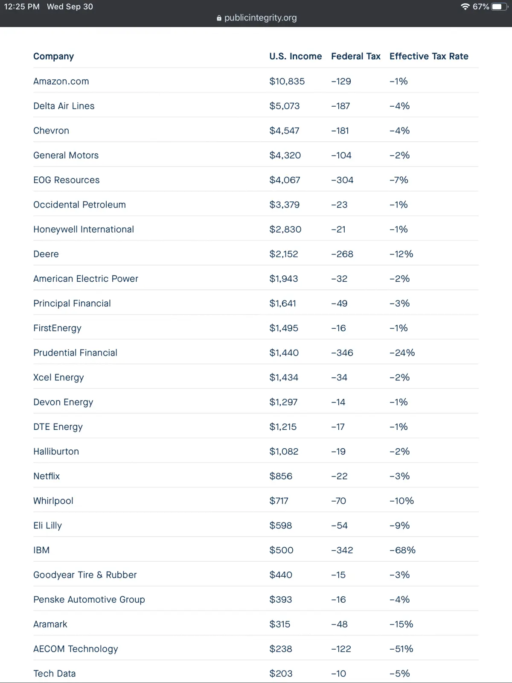Image resolution: width=512 pixels, height=683 pixels.
Task: Click the IBM company entry
Action: coord(41,550)
